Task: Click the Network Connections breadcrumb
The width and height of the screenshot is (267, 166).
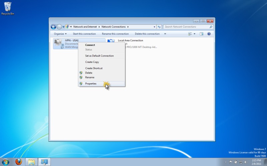Action: pyautogui.click(x=113, y=27)
